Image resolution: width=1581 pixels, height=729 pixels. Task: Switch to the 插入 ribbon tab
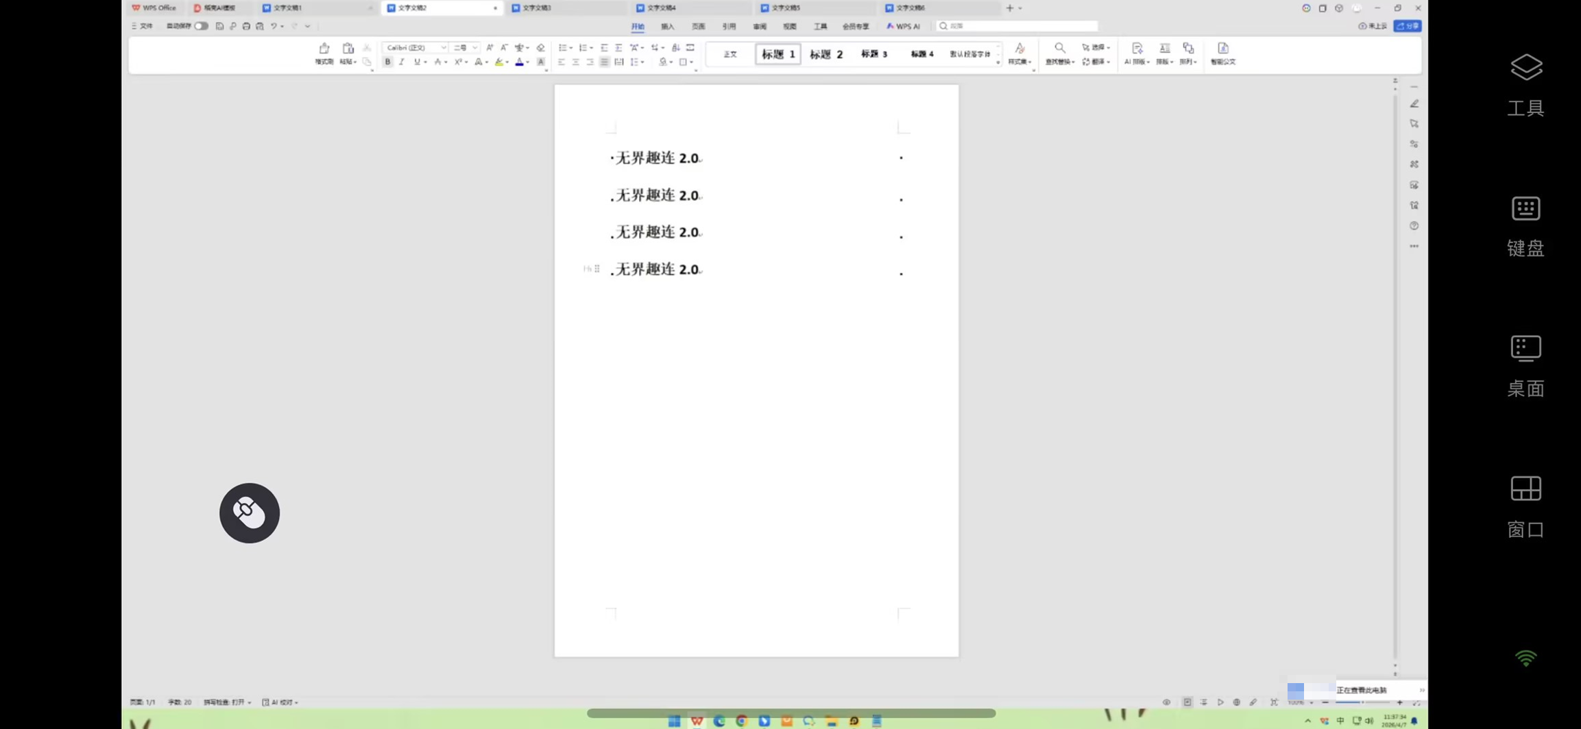(x=667, y=26)
